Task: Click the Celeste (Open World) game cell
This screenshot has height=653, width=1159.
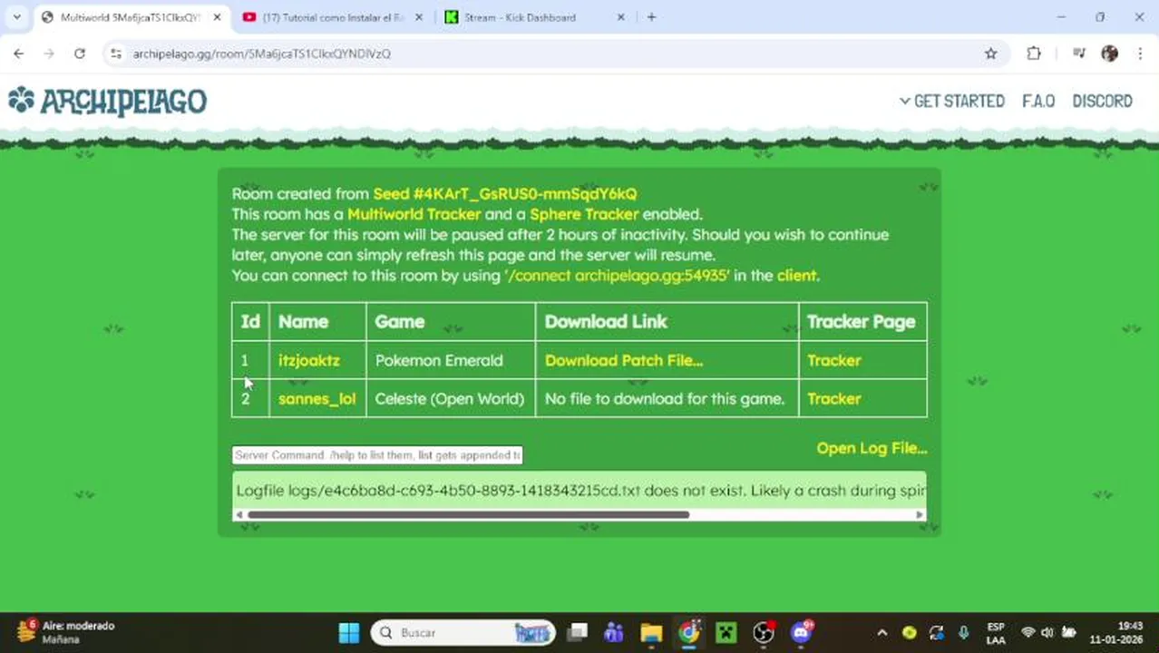Action: point(450,398)
